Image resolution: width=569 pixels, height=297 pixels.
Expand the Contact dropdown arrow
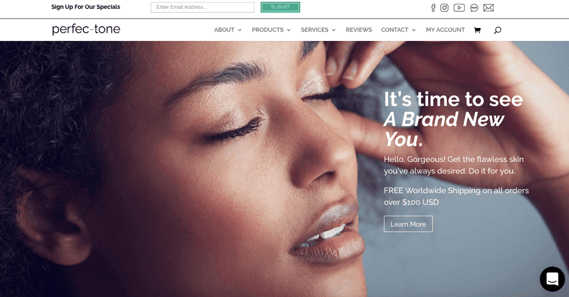coord(414,30)
